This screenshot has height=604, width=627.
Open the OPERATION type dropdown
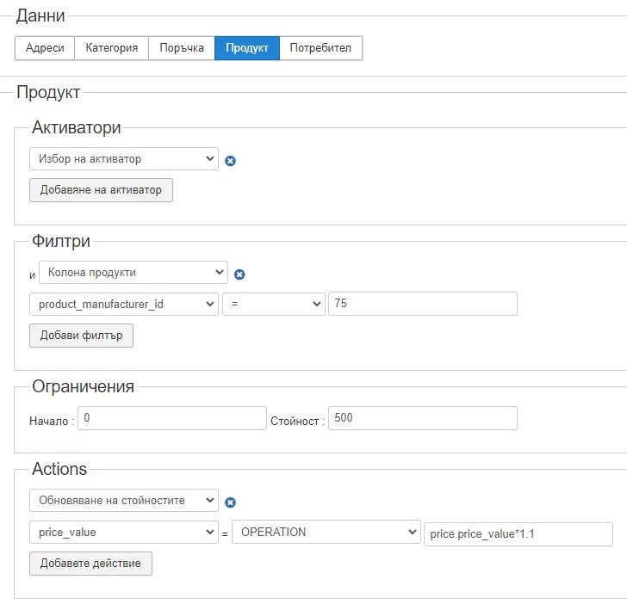[x=326, y=533]
